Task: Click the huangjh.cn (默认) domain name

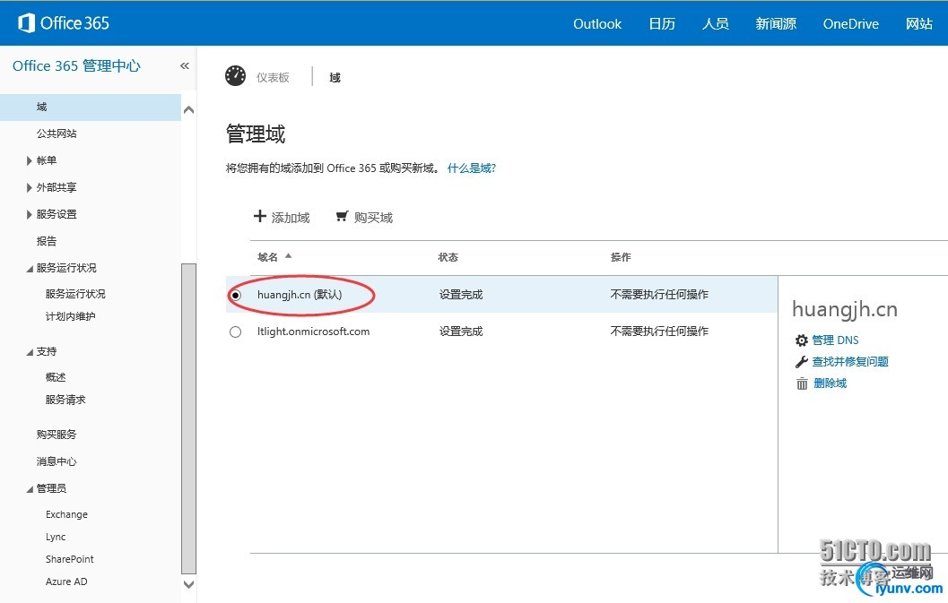Action: click(300, 295)
